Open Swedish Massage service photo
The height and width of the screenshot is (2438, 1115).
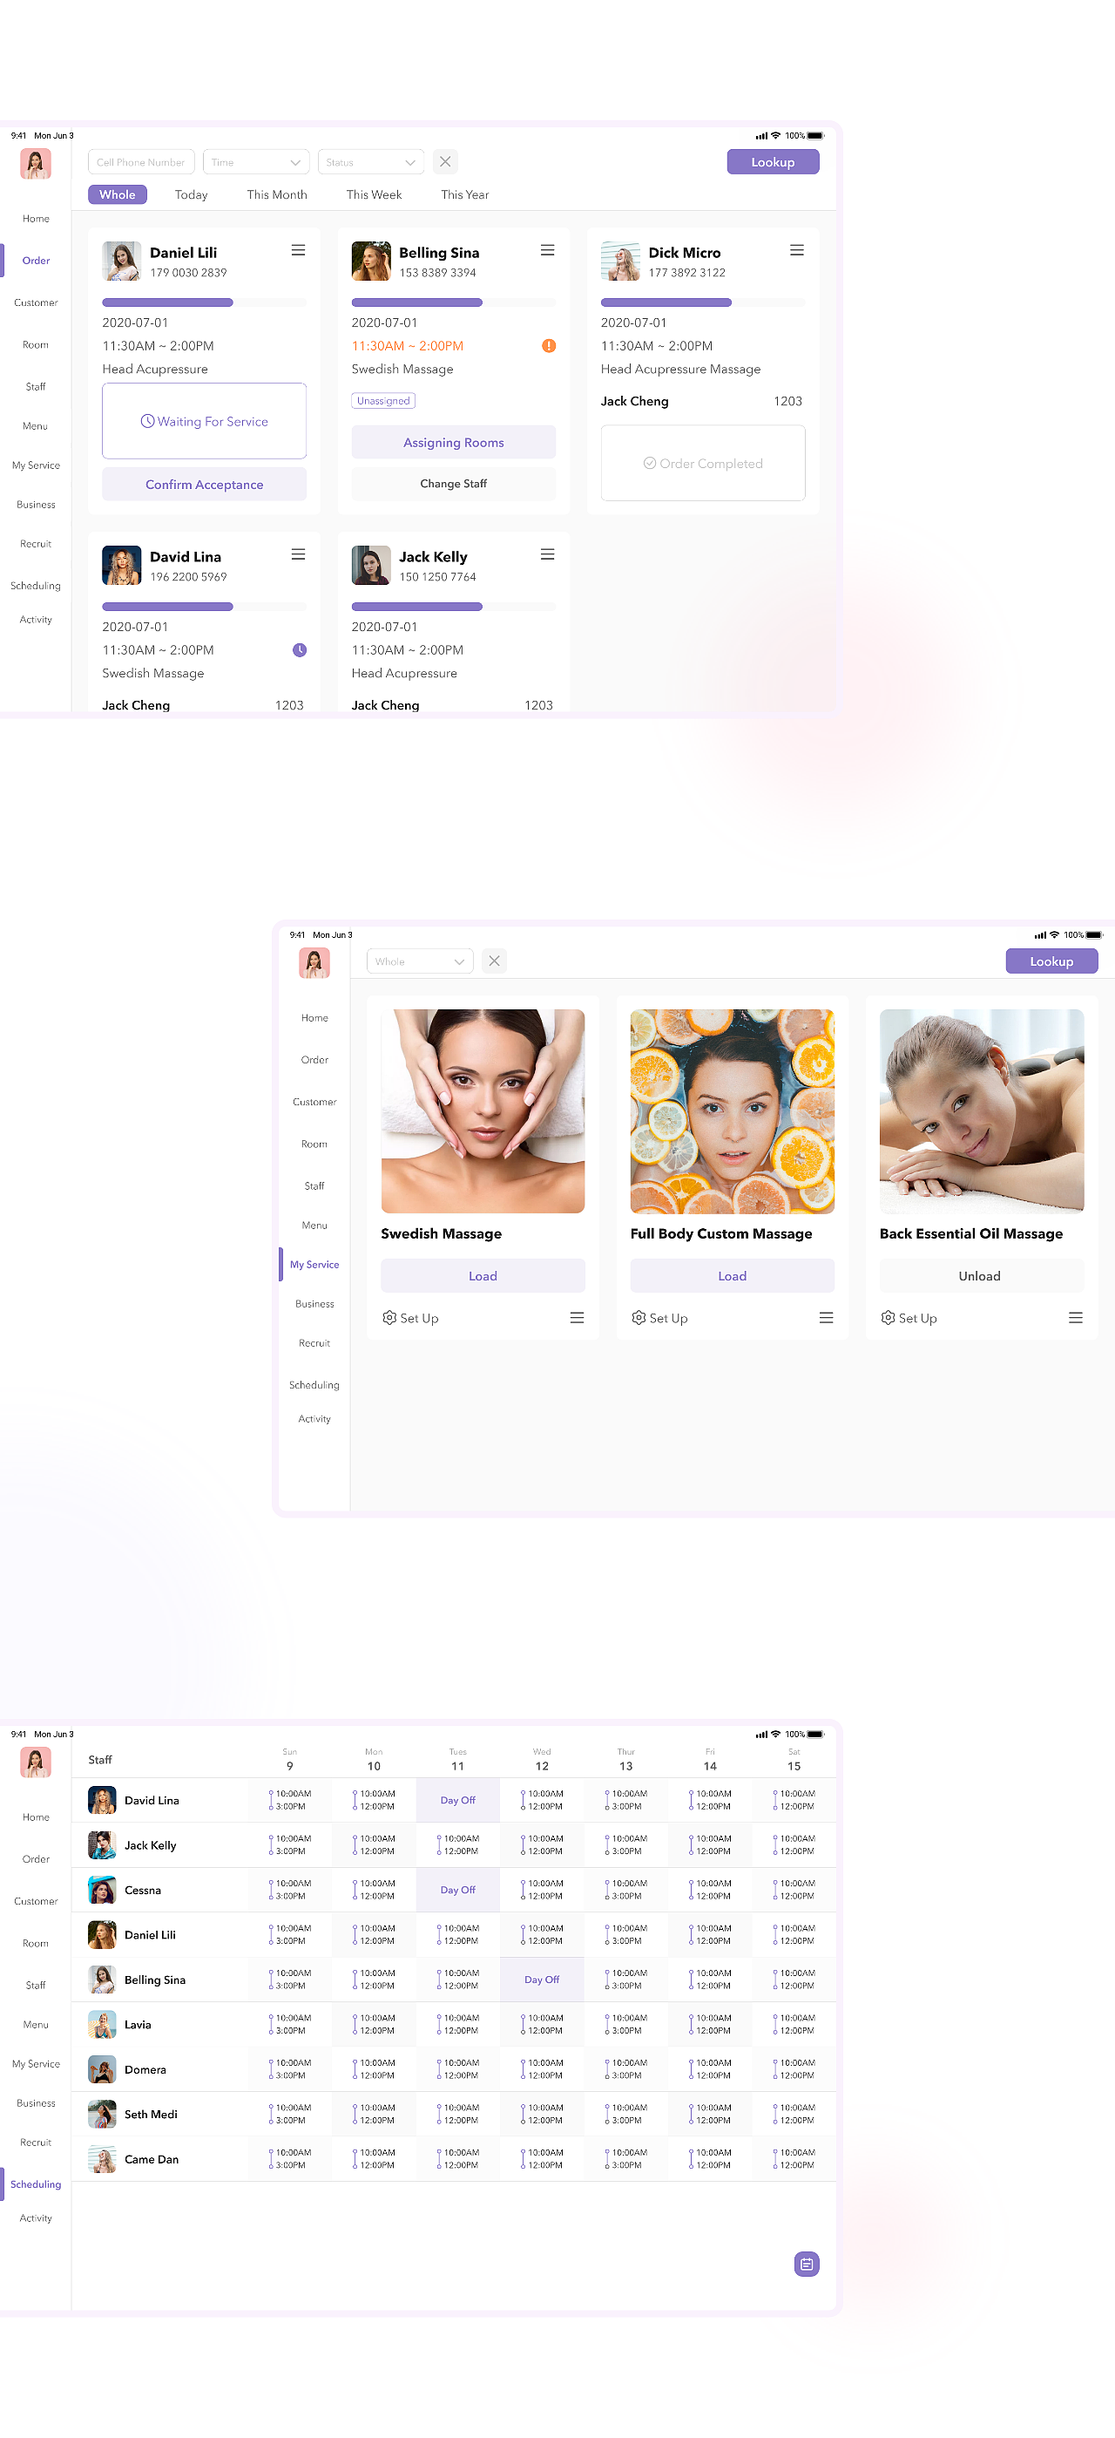[x=483, y=1111]
